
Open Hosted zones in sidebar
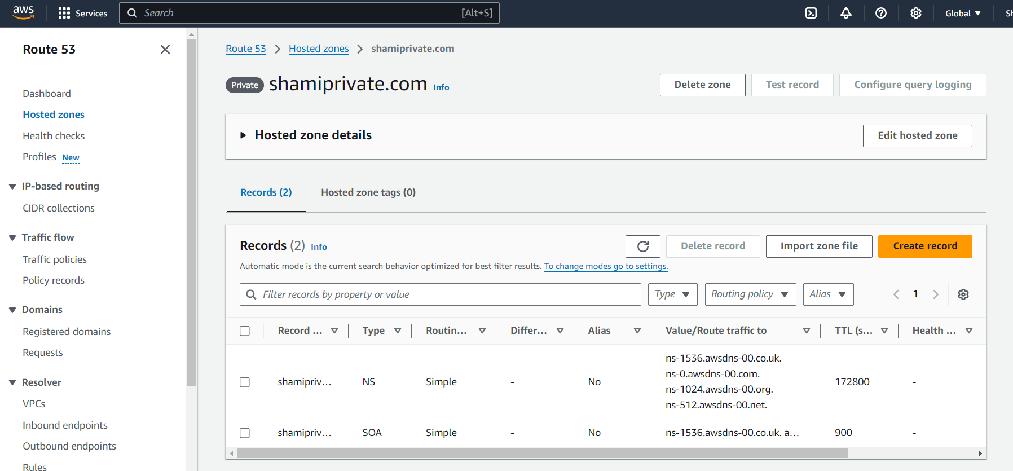coord(54,115)
